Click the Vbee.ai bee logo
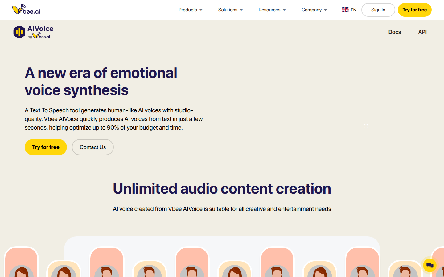Image resolution: width=444 pixels, height=277 pixels. [x=26, y=9]
